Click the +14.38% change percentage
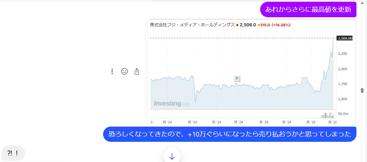The width and height of the screenshot is (367, 162). (281, 25)
